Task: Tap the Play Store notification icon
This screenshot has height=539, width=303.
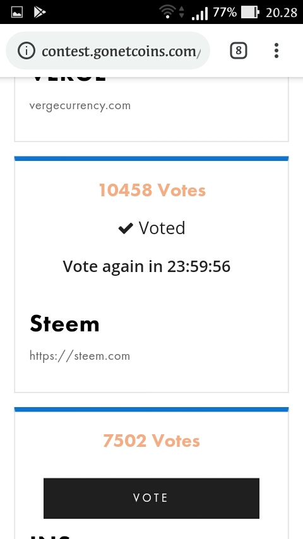Action: pos(40,13)
